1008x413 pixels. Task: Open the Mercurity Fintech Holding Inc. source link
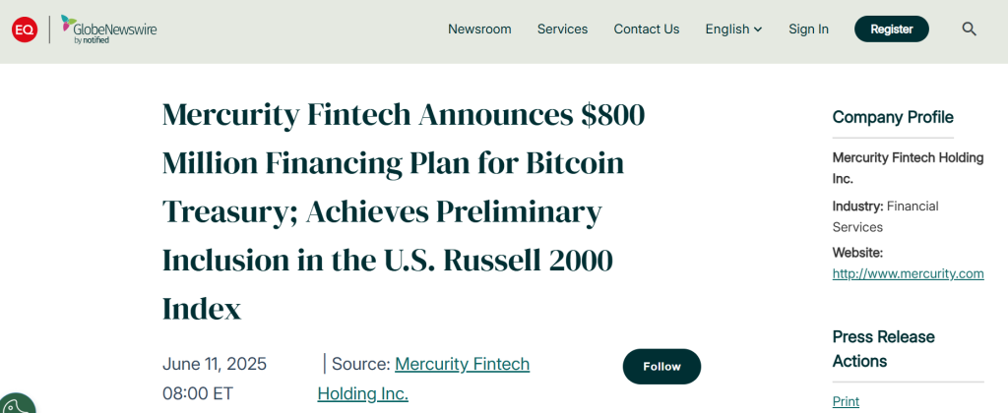click(423, 379)
